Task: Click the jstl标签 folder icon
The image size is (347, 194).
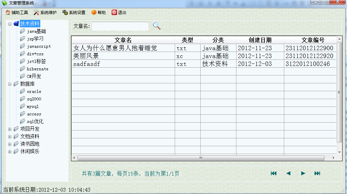Action: pos(23,61)
